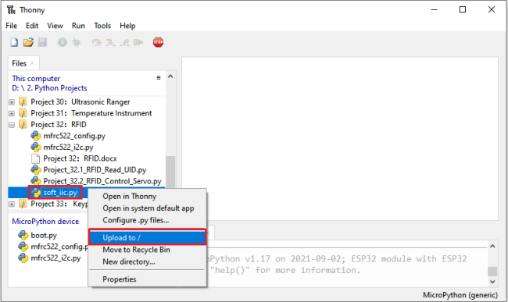The height and width of the screenshot is (302, 508).
Task: Expand the Project 33 folder
Action: [x=12, y=204]
